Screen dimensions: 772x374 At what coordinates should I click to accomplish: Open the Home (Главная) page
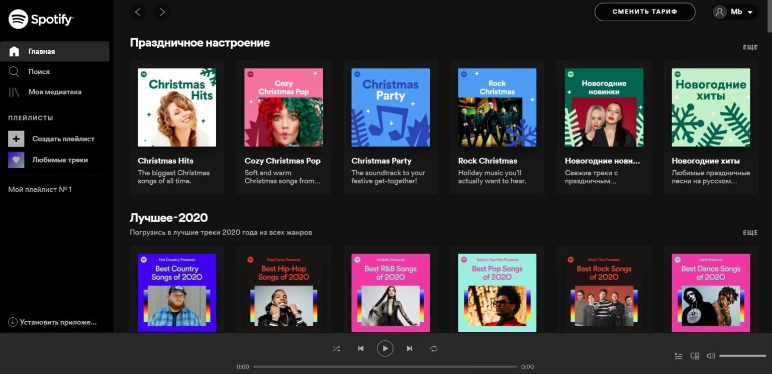pos(55,51)
